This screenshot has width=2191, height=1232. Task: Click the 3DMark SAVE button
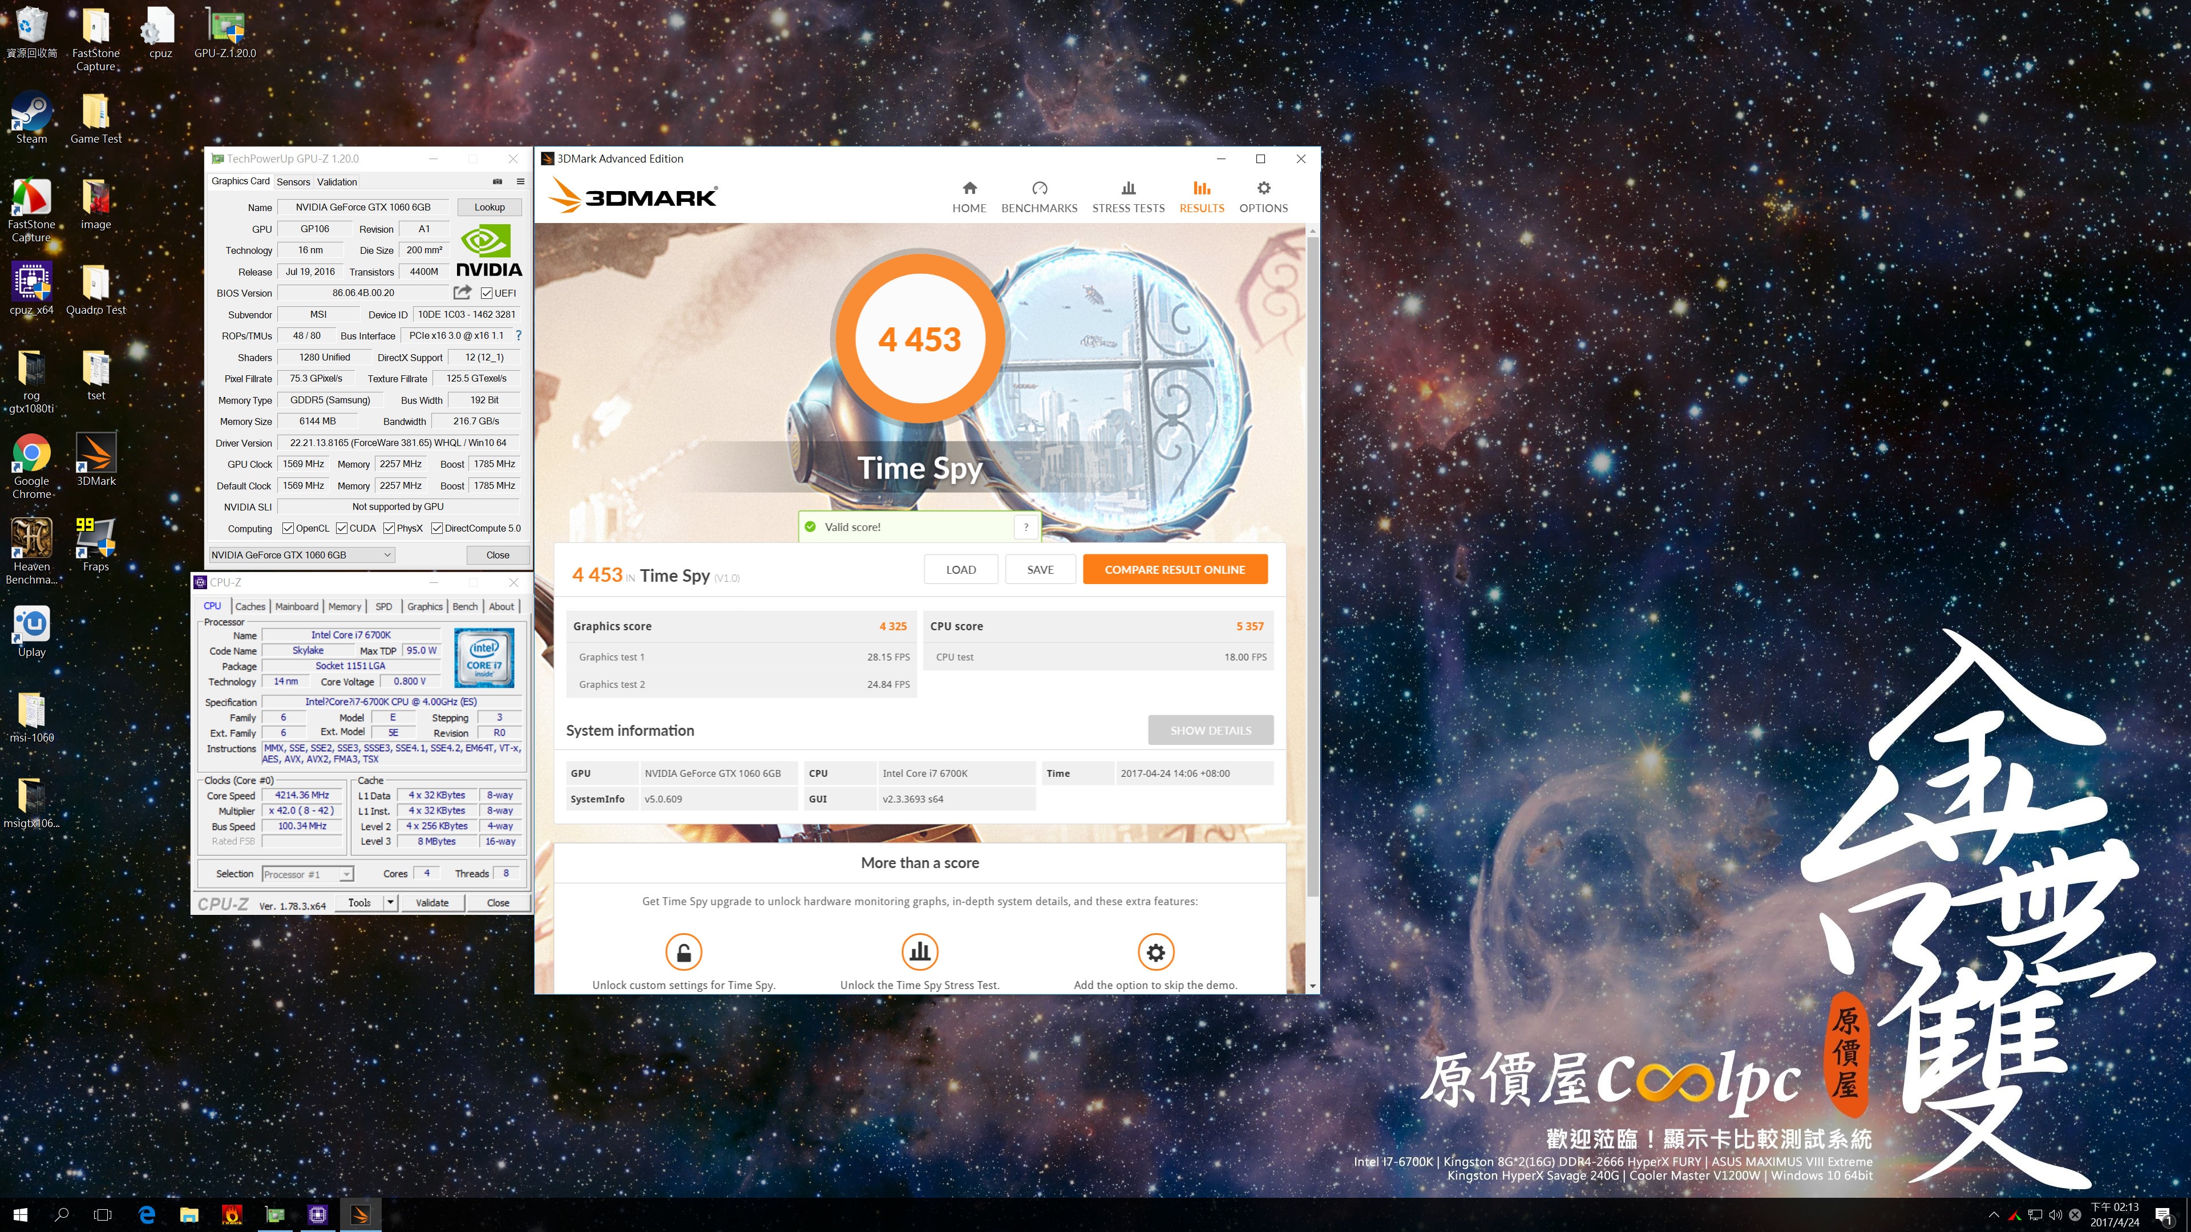pos(1040,570)
